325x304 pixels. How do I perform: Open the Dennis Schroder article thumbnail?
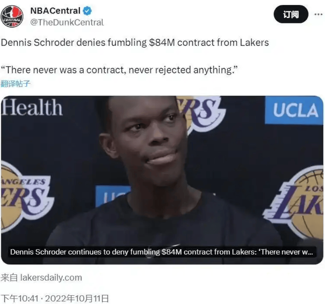coord(162,180)
